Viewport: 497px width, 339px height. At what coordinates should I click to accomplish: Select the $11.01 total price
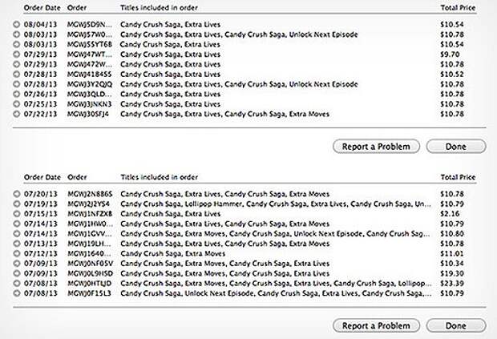click(452, 253)
